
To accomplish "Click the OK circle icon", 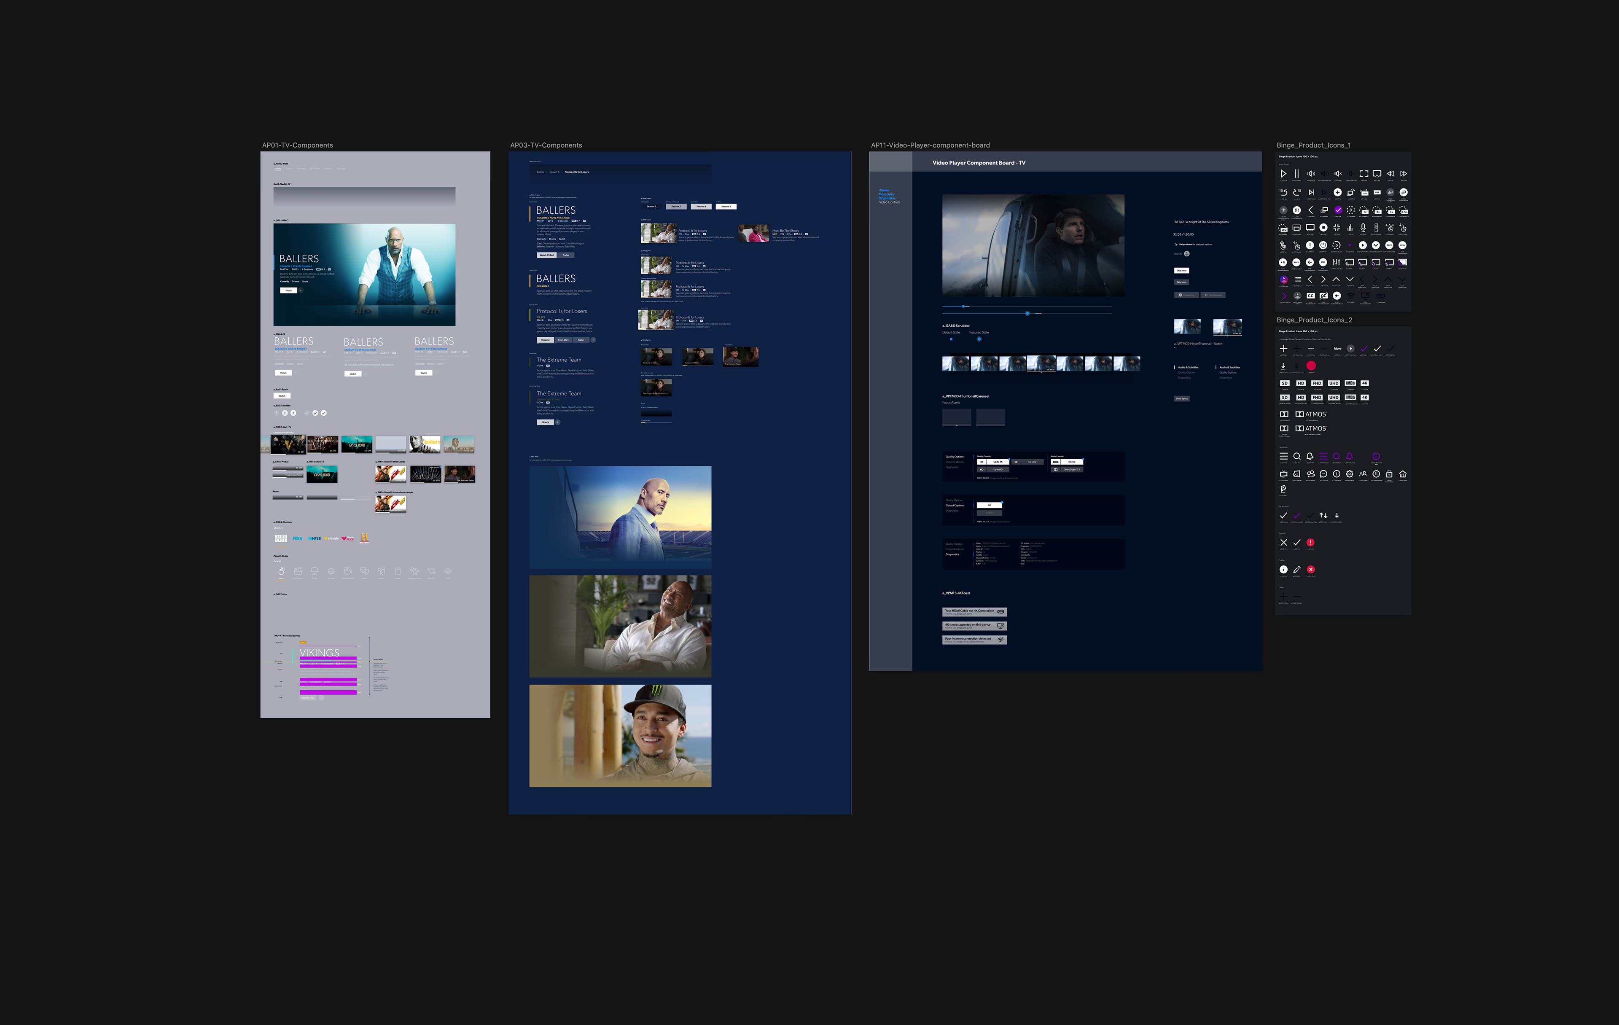I will (1323, 262).
